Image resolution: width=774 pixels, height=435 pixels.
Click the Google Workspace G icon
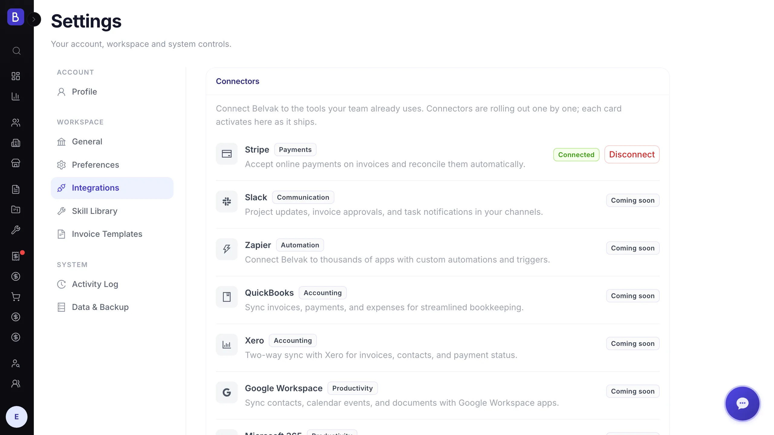(227, 392)
